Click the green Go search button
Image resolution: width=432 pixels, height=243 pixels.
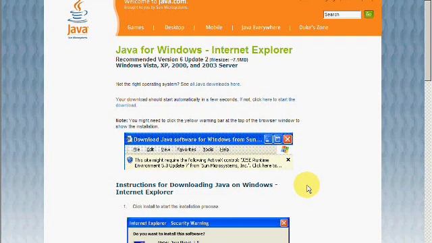pyautogui.click(x=369, y=14)
